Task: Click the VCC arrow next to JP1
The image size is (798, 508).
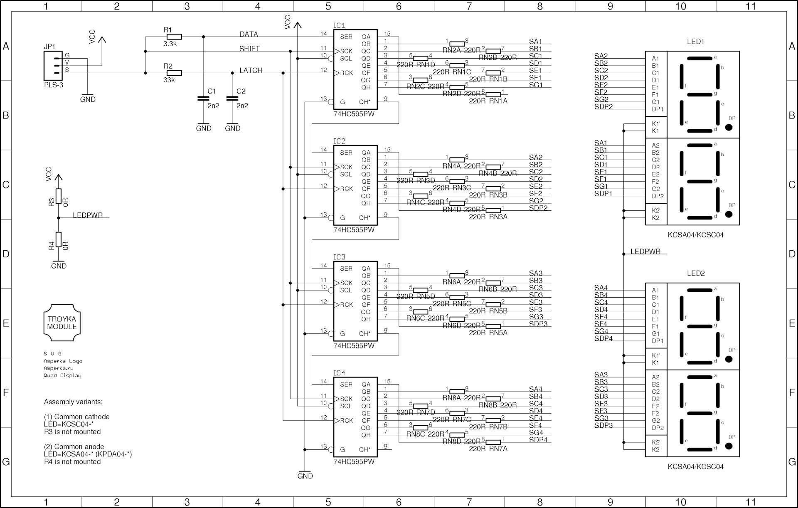Action: point(102,39)
